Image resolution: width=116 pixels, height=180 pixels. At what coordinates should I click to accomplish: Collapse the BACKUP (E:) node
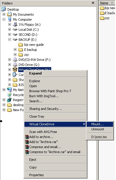pos(10,40)
